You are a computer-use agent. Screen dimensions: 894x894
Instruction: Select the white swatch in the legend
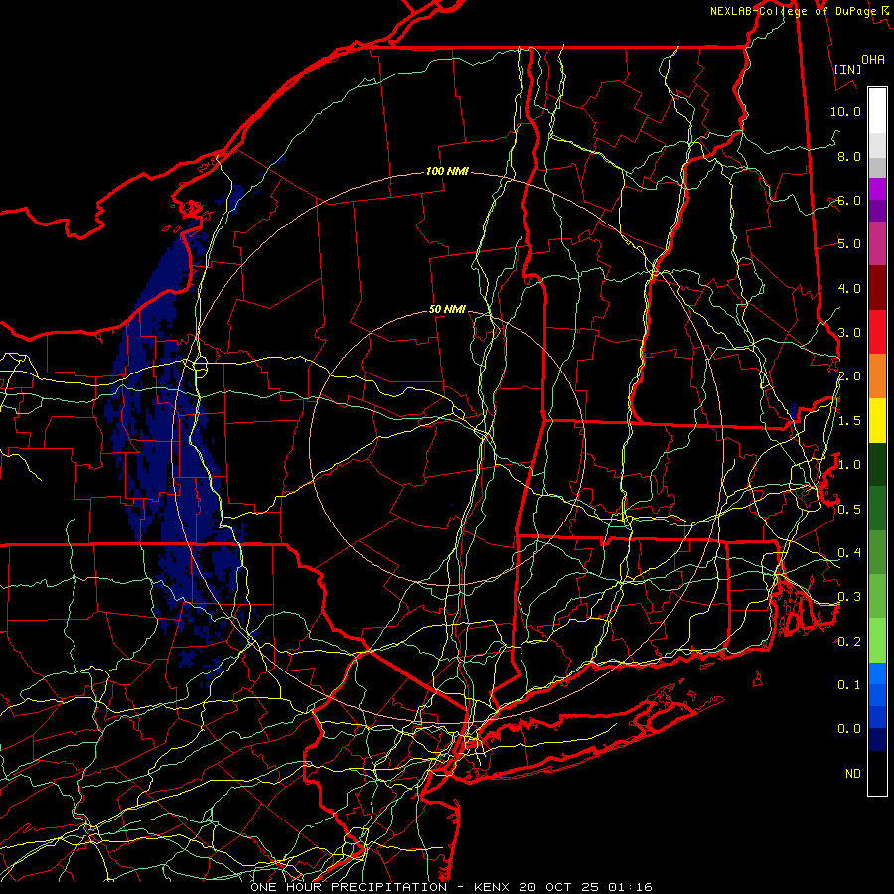click(x=877, y=110)
